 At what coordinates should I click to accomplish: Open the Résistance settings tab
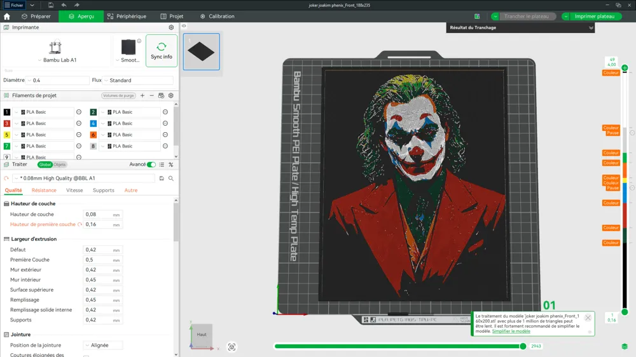pyautogui.click(x=44, y=191)
